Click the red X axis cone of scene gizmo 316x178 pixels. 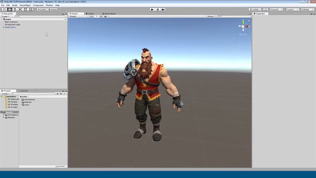click(247, 26)
